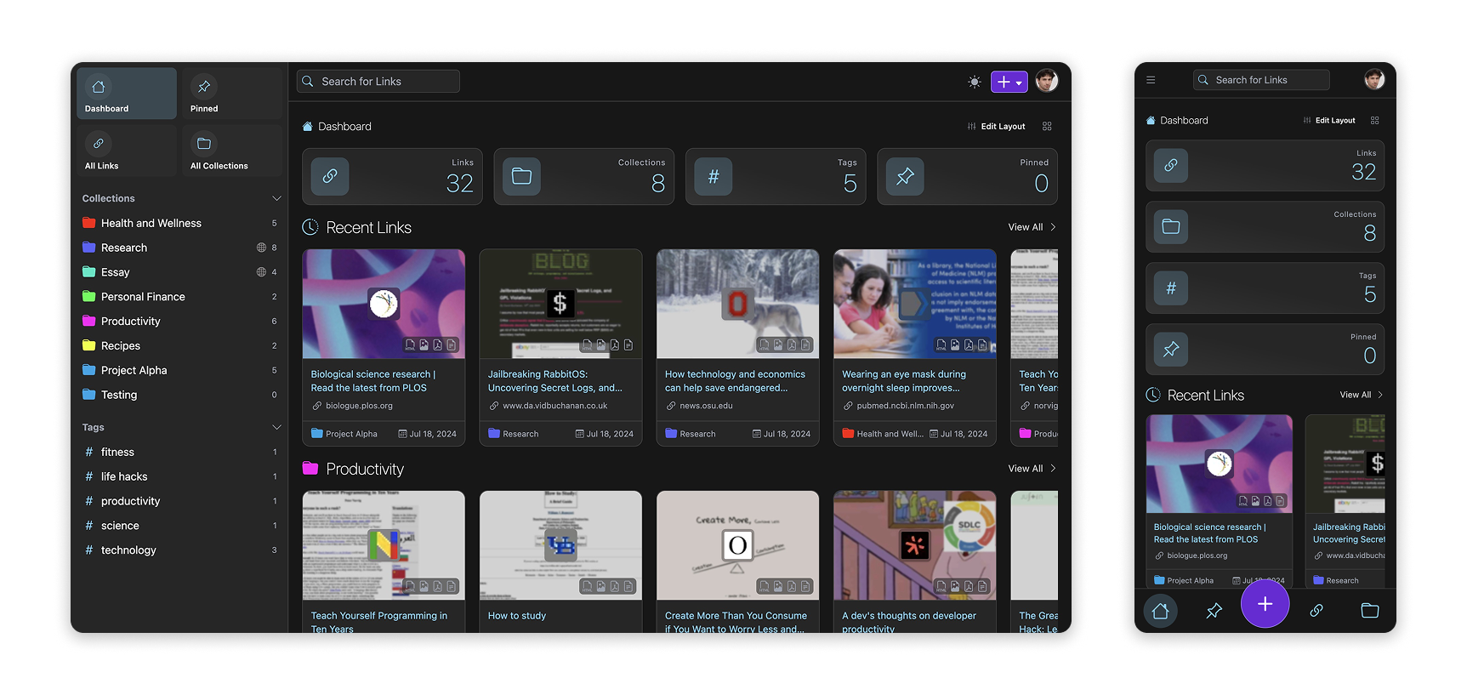Collapse the Tags section in sidebar
This screenshot has height=695, width=1467.
pos(276,427)
